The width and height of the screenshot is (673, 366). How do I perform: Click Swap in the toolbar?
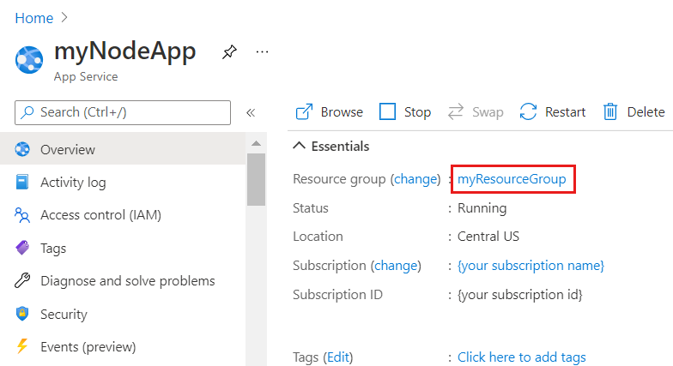tap(476, 112)
